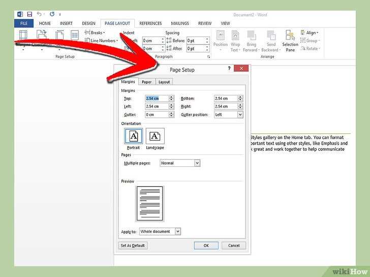The width and height of the screenshot is (370, 277).
Task: Click the Set As Default button
Action: 133,246
